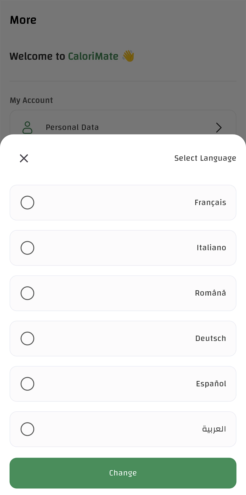
Task: Select the Español radio button
Action: tap(27, 384)
